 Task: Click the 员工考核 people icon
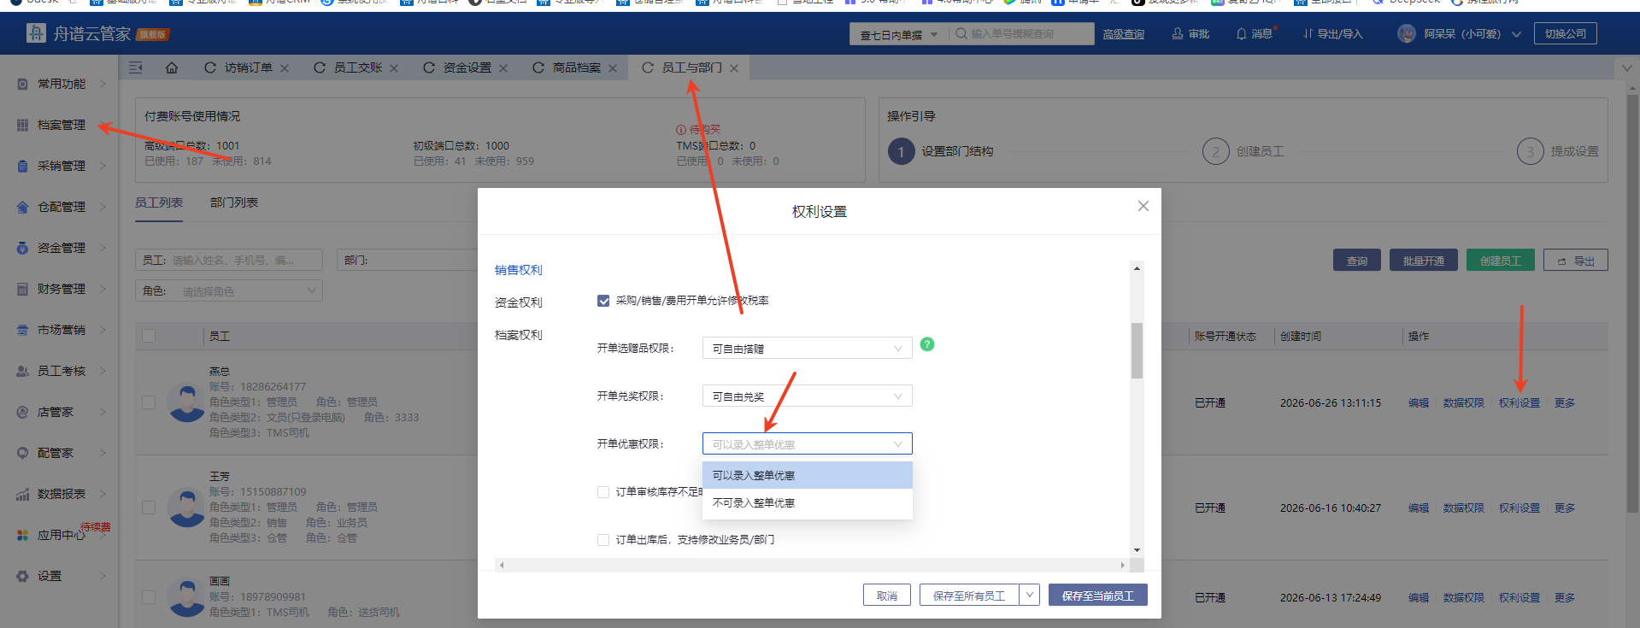(23, 371)
